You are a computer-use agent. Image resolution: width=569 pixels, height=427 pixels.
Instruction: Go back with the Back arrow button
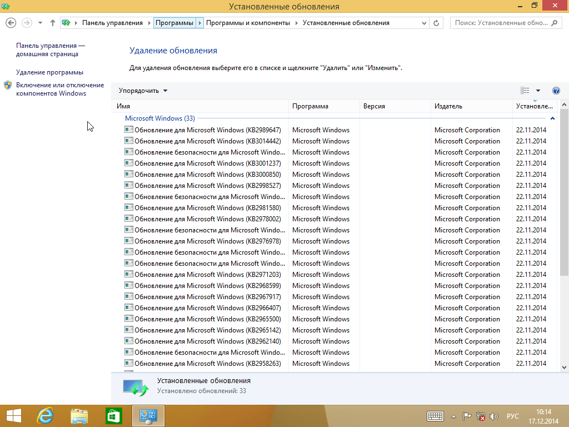[11, 23]
